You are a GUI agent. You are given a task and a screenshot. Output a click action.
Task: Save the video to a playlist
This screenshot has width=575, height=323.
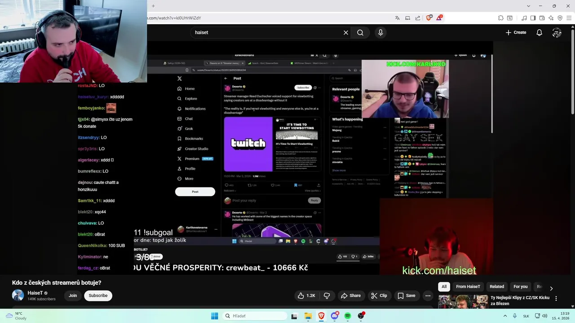pyautogui.click(x=406, y=296)
